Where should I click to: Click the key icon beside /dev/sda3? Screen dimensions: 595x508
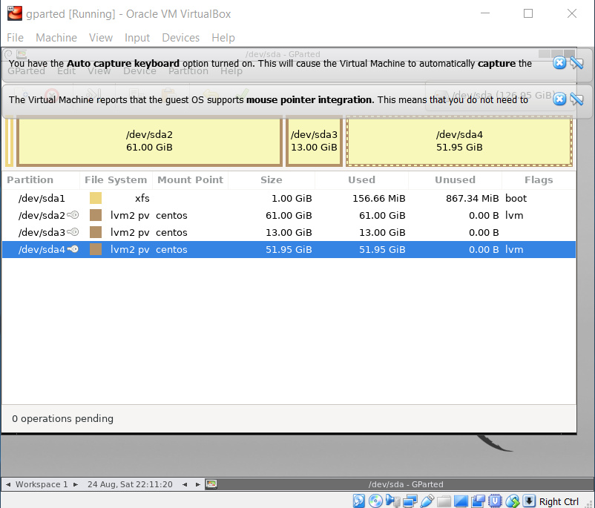pos(73,232)
